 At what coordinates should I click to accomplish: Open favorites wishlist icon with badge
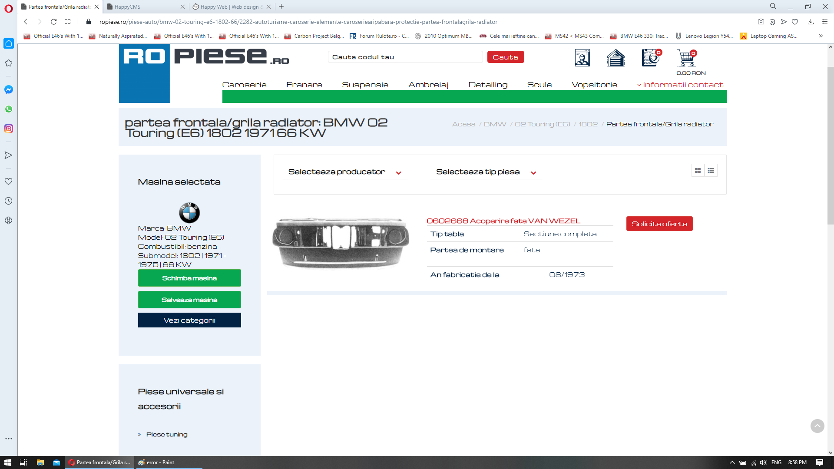point(652,58)
